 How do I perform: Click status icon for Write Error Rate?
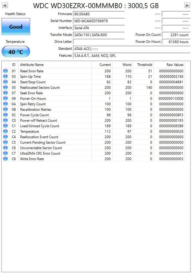5,159
